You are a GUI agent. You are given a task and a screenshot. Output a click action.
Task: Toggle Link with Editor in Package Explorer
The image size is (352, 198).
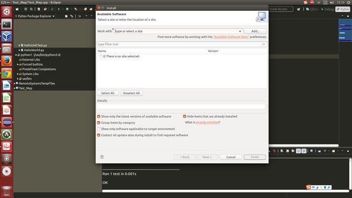pos(71,16)
